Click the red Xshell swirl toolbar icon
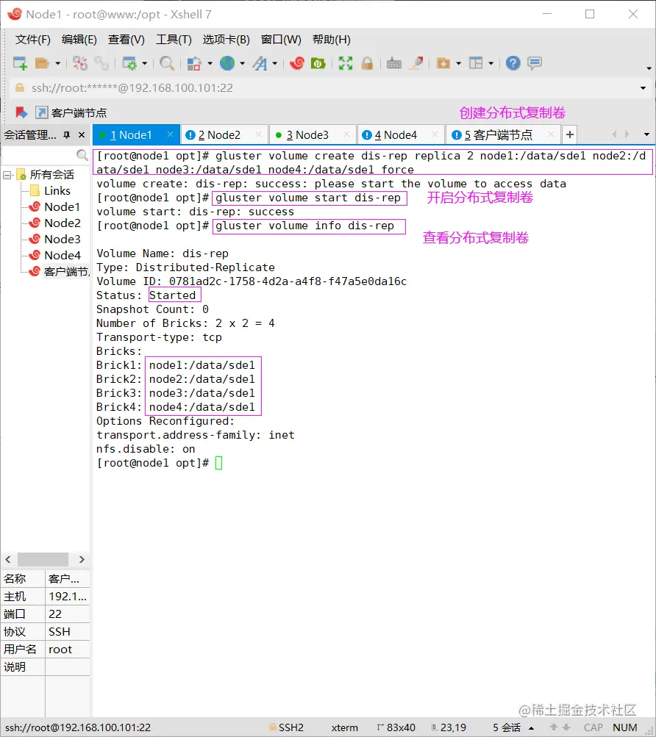This screenshot has width=656, height=737. (297, 63)
